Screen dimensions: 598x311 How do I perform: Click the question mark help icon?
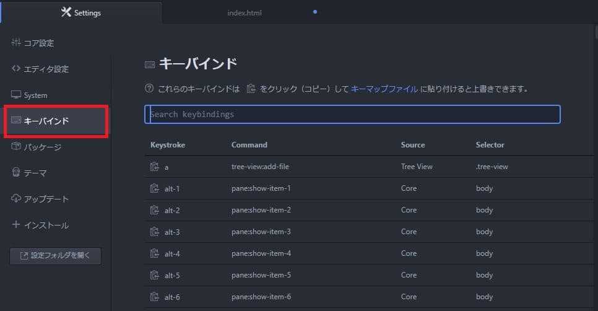(149, 89)
